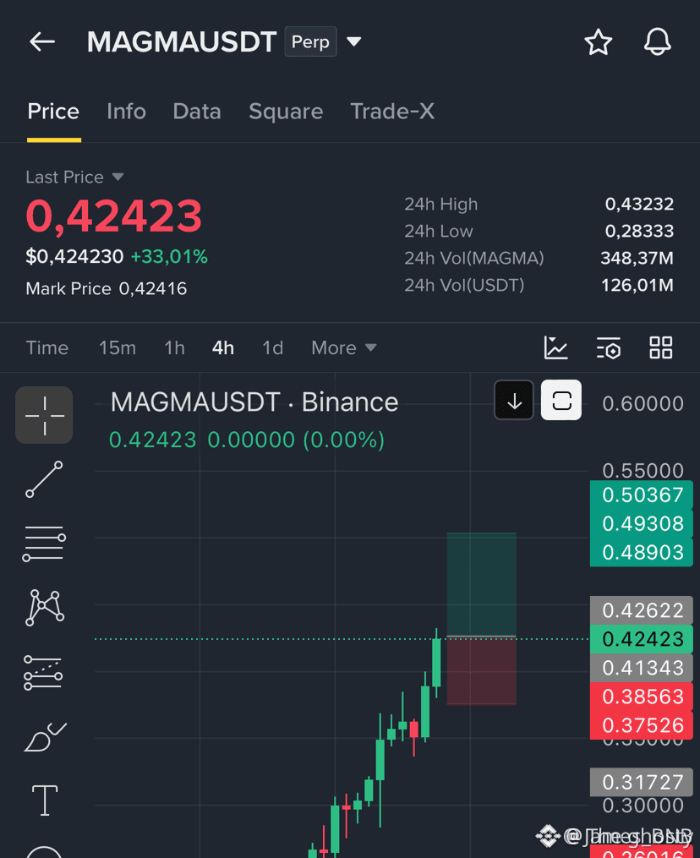Select the Time chart interval
This screenshot has height=858, width=700.
pyautogui.click(x=47, y=348)
